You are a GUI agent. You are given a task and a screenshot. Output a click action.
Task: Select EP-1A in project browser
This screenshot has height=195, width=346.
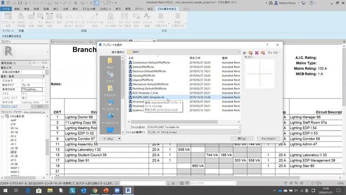[15, 128]
